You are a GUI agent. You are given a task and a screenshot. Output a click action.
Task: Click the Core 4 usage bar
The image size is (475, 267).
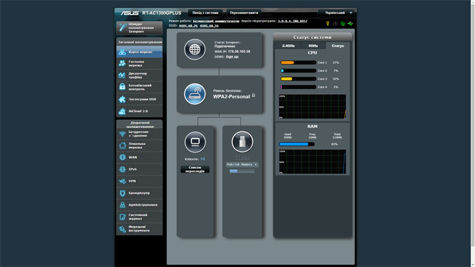[x=298, y=87]
